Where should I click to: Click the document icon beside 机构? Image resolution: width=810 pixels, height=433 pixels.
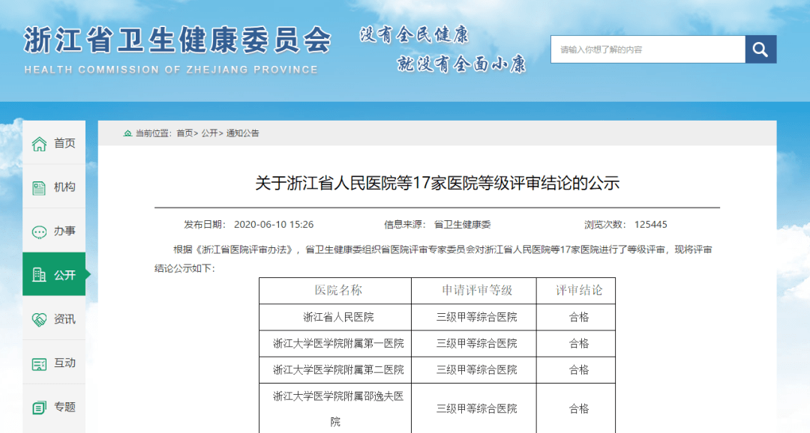tap(39, 188)
